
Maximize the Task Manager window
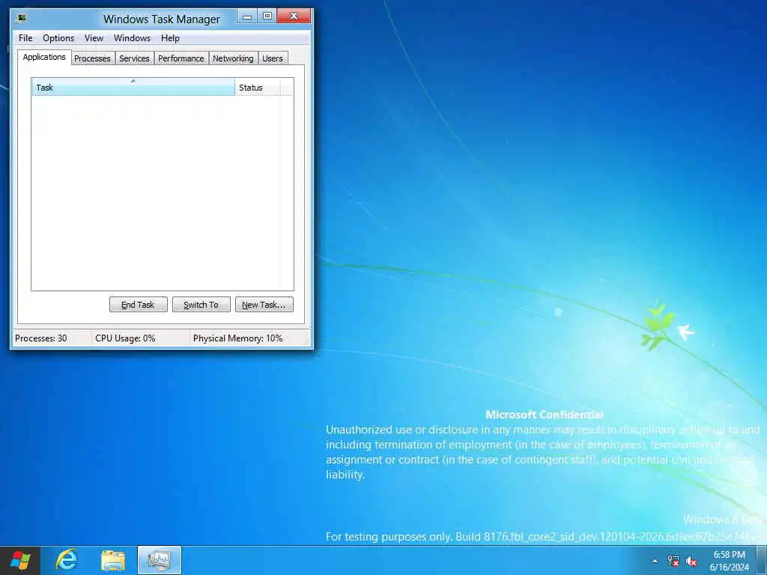(267, 16)
